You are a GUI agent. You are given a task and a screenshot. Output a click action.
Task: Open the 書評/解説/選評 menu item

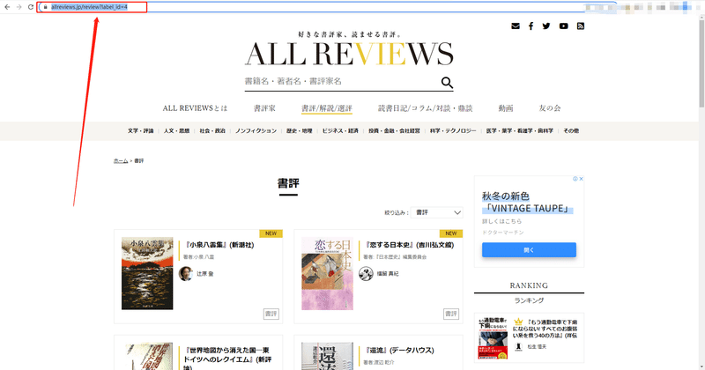point(327,107)
